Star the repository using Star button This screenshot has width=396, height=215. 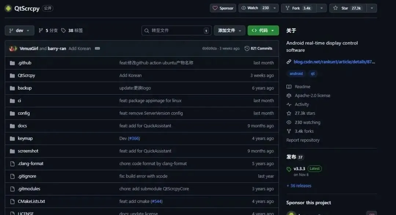[x=348, y=8]
